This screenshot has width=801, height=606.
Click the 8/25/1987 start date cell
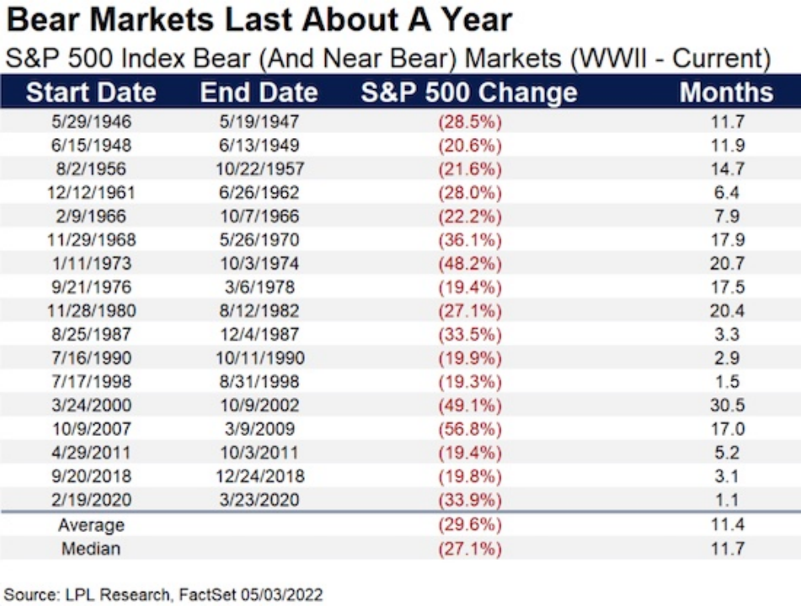(x=91, y=334)
